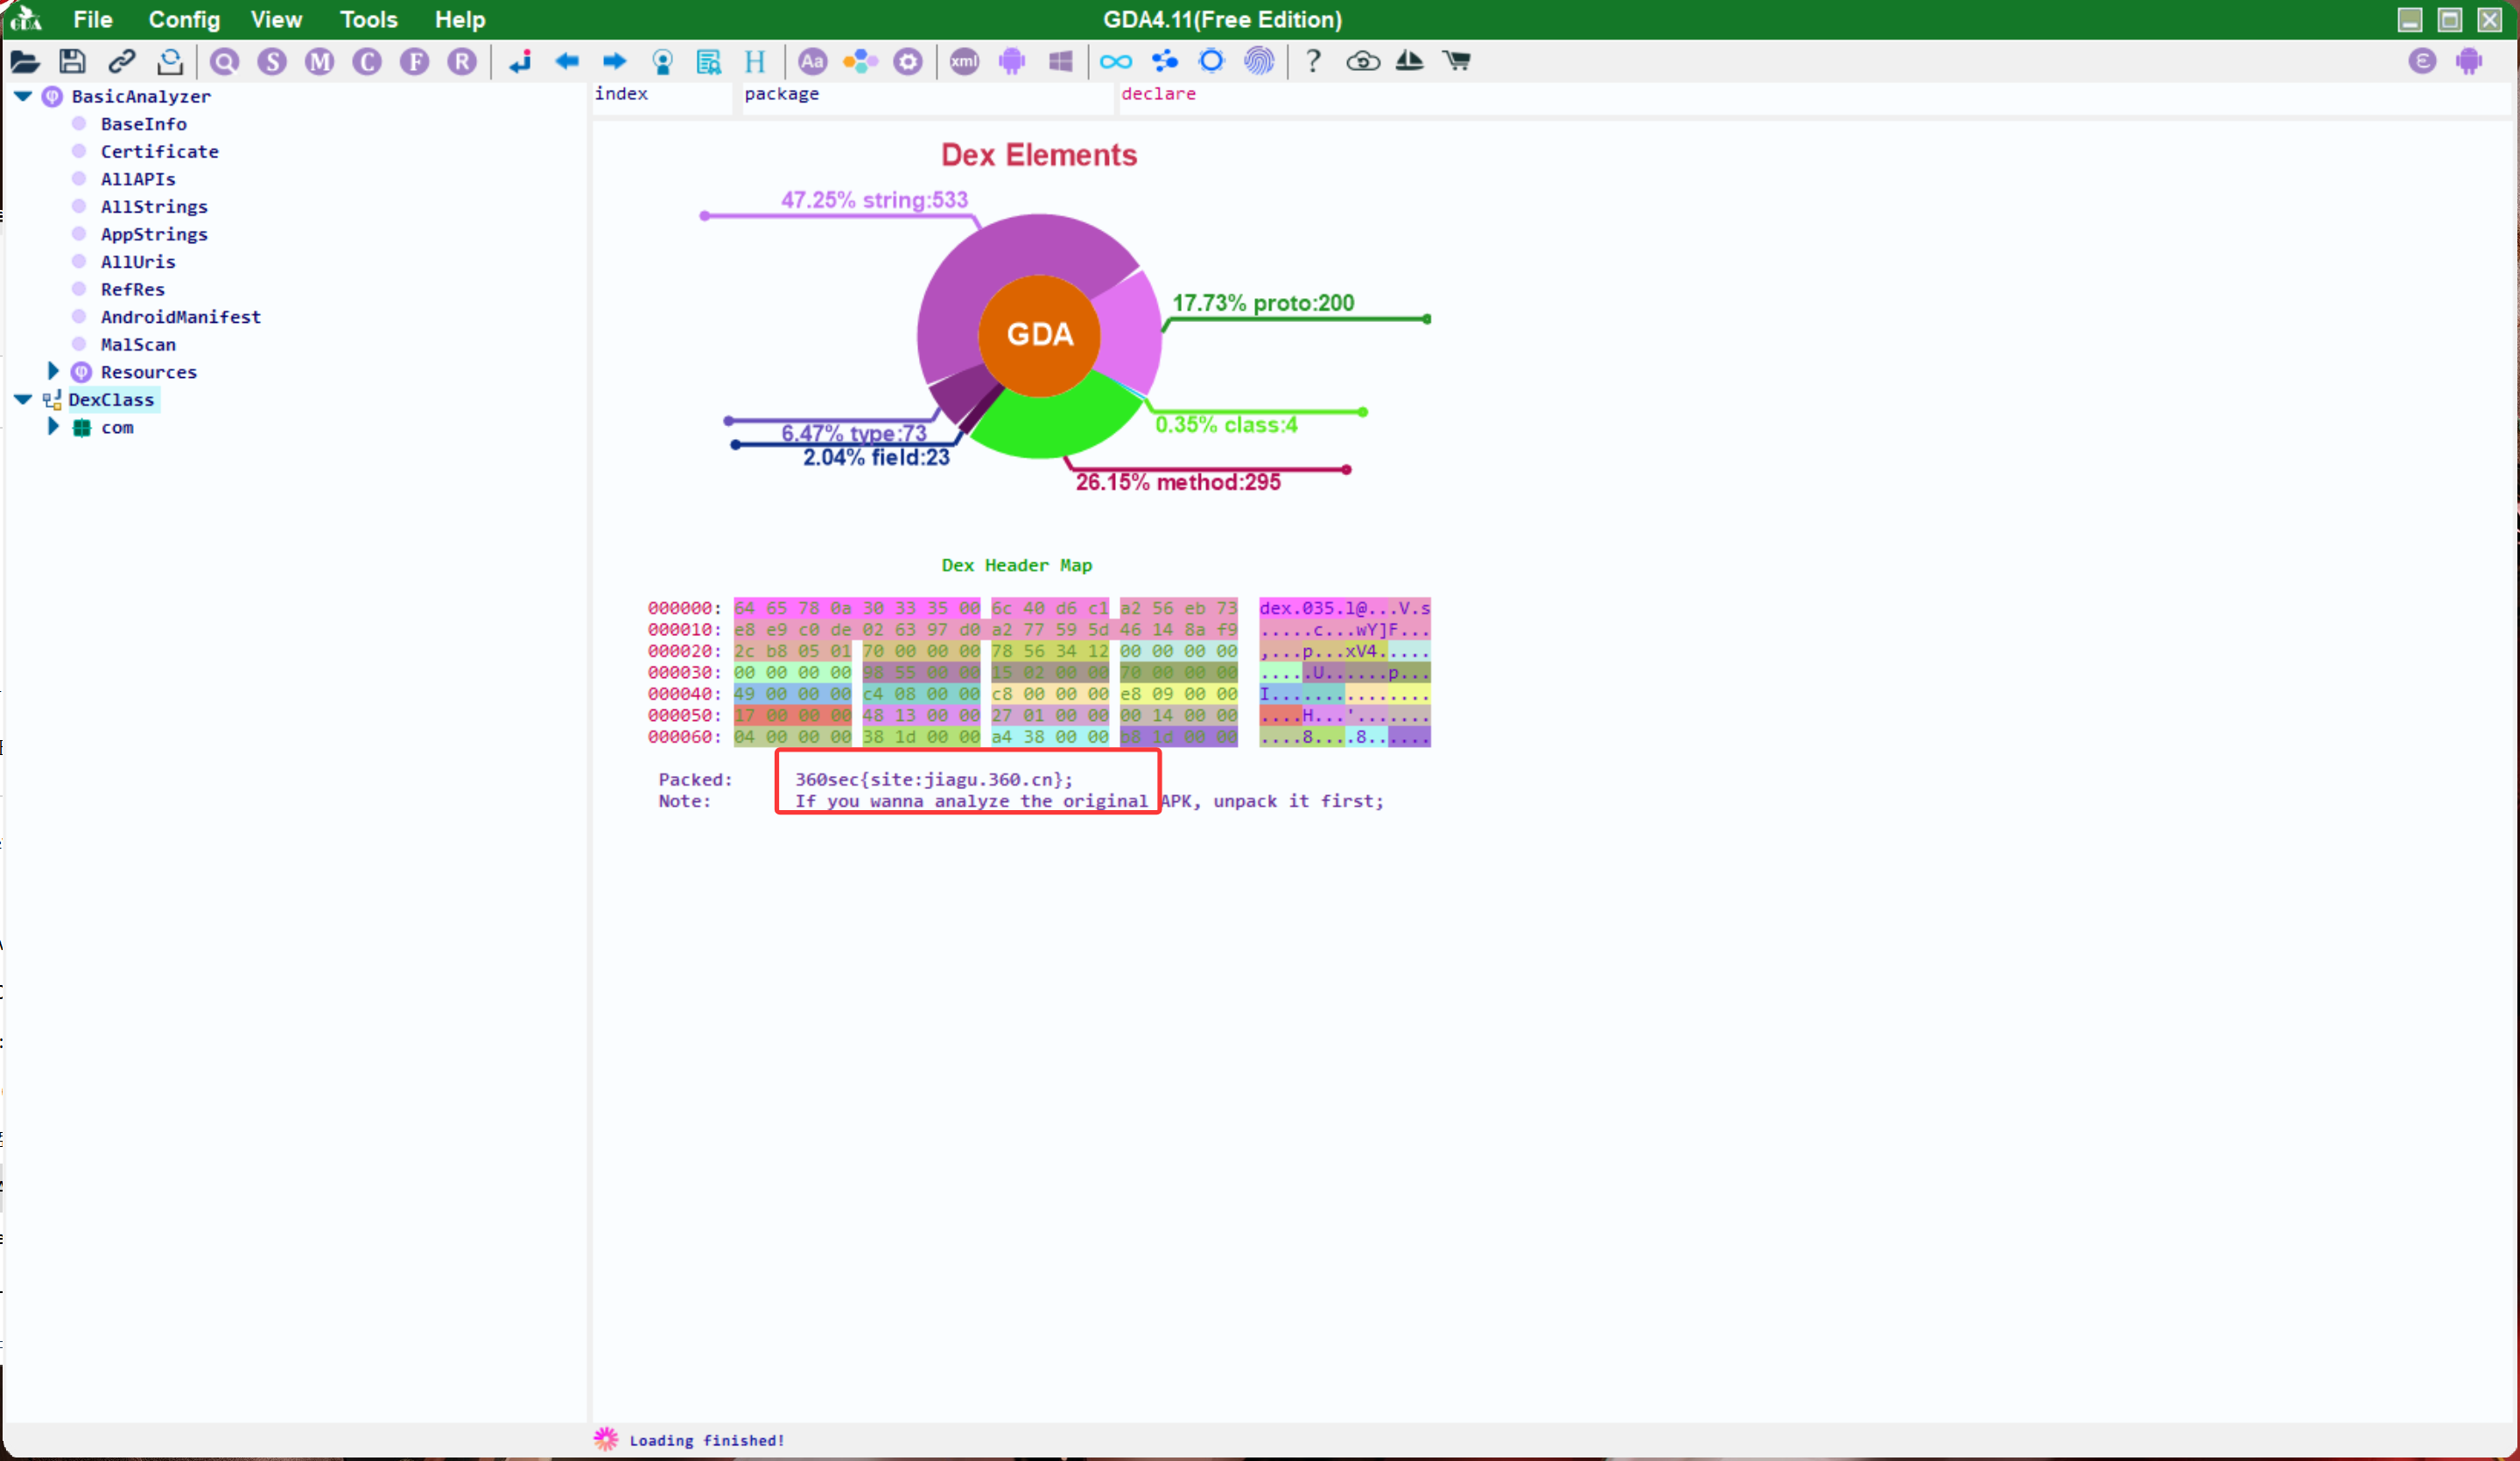Select MalScan in the tree

pos(138,344)
